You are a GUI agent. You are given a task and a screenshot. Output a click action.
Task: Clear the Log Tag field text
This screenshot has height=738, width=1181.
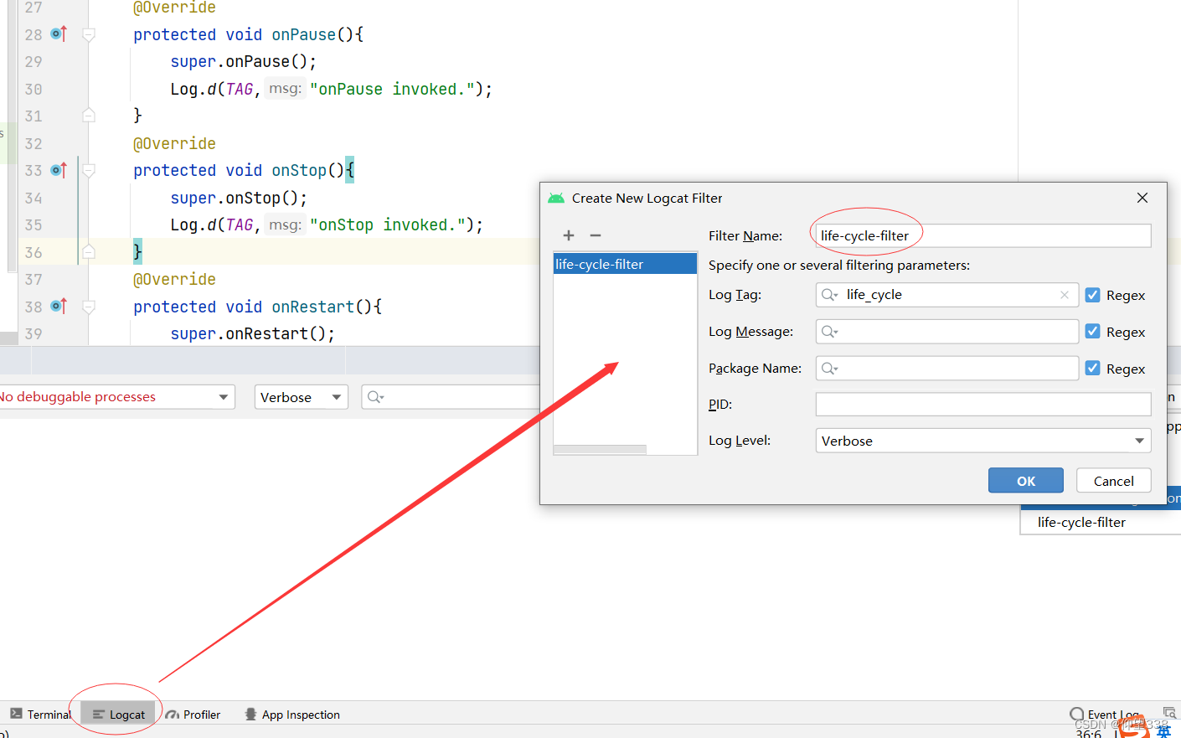[1065, 295]
